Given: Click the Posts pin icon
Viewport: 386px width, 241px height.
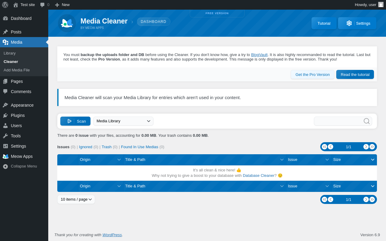Looking at the screenshot, I should (x=5, y=32).
